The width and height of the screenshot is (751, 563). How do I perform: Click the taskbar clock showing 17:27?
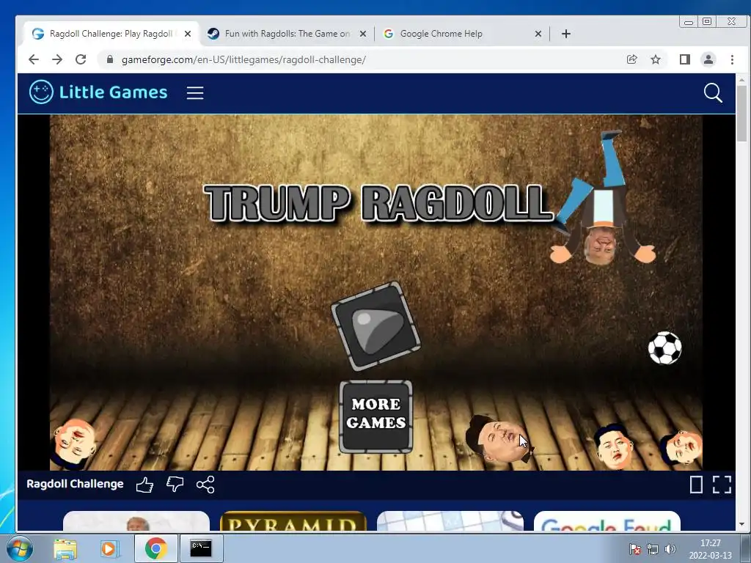point(710,549)
